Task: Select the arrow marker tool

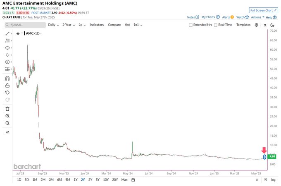Action: tap(7, 55)
